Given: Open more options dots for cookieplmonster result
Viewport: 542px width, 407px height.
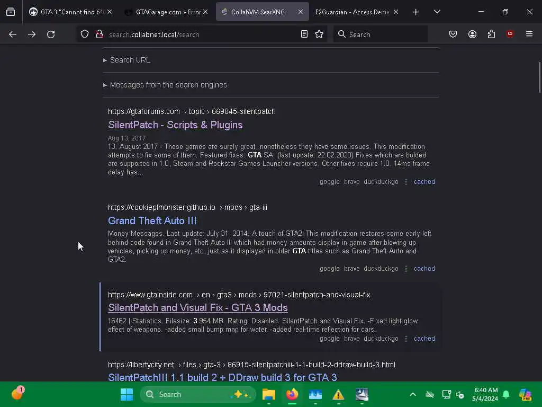Looking at the screenshot, I should tap(406, 269).
